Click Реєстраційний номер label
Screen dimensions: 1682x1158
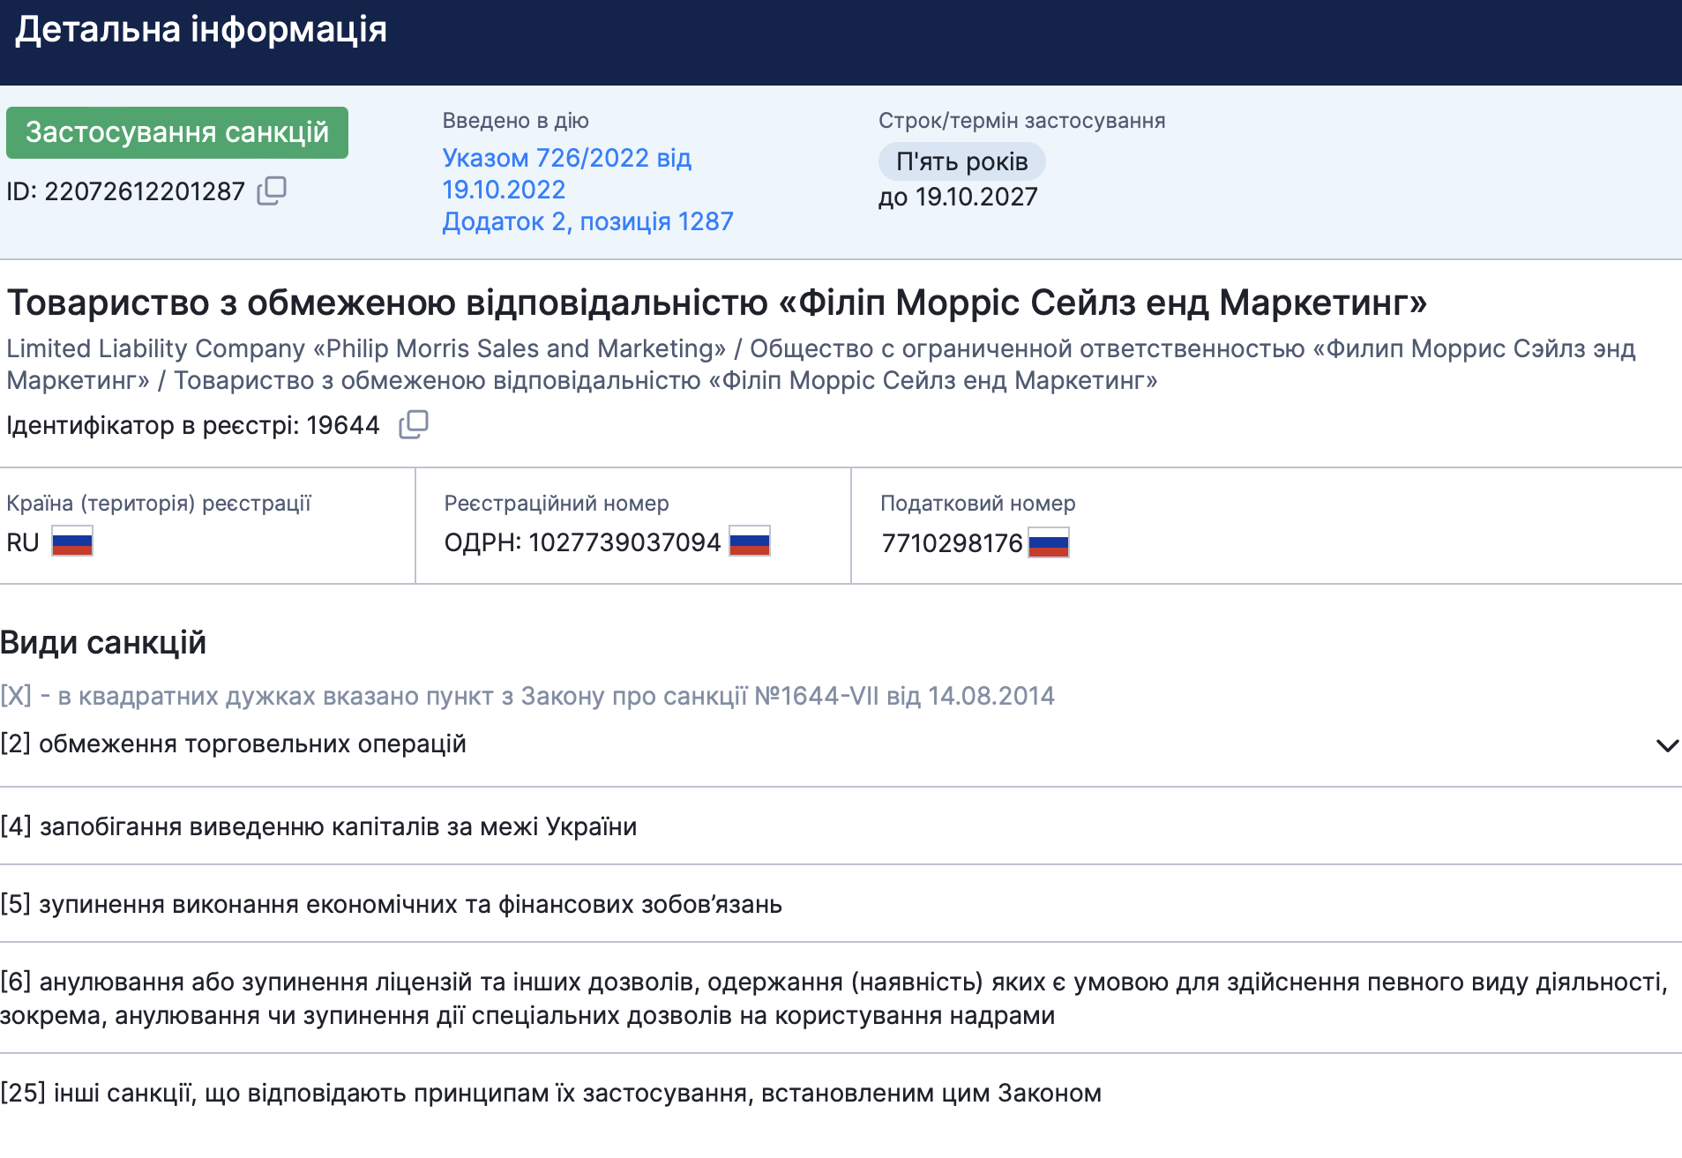click(x=557, y=504)
